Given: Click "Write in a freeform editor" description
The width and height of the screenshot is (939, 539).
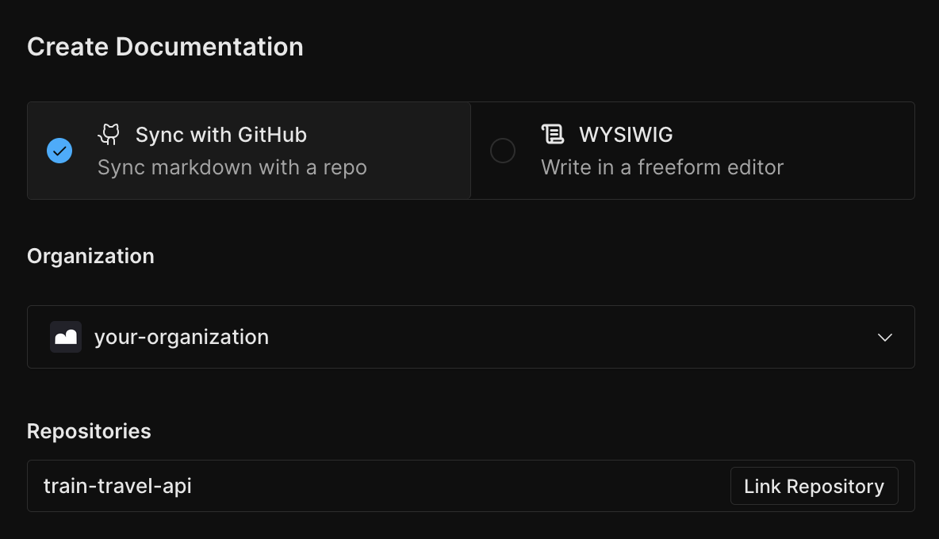Looking at the screenshot, I should point(661,167).
